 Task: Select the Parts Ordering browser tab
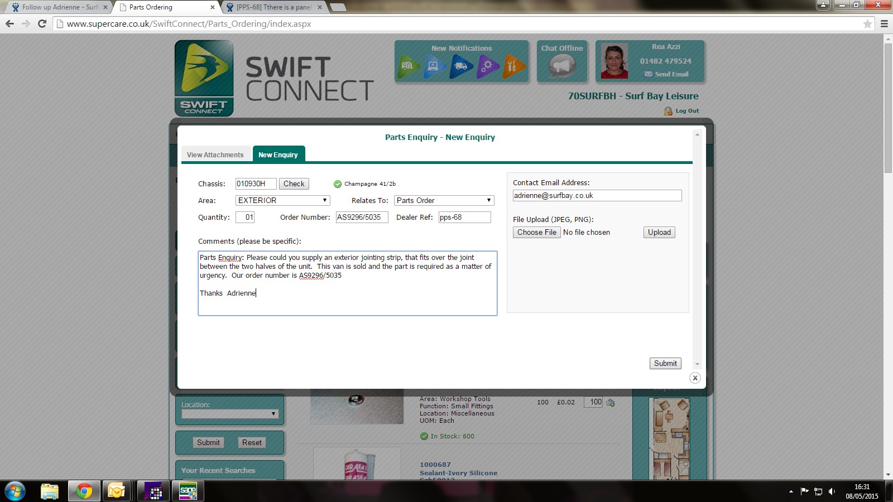click(165, 7)
